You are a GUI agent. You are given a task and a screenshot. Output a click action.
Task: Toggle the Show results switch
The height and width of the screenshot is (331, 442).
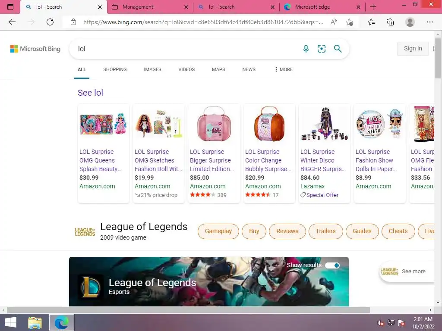click(332, 265)
